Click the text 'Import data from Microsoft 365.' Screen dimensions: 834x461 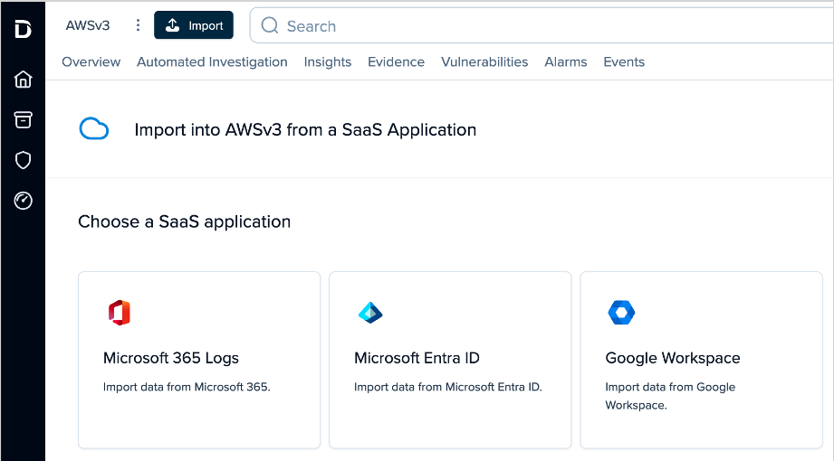187,387
